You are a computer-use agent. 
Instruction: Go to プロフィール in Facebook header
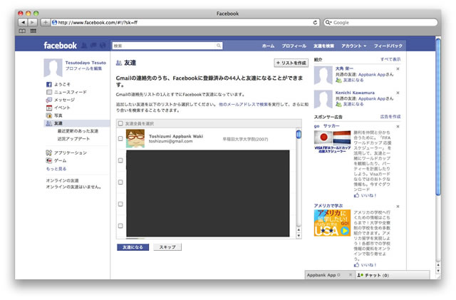(x=294, y=46)
